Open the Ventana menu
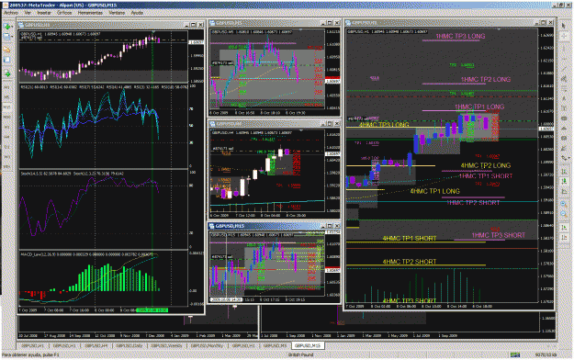The width and height of the screenshot is (574, 360). tap(117, 13)
